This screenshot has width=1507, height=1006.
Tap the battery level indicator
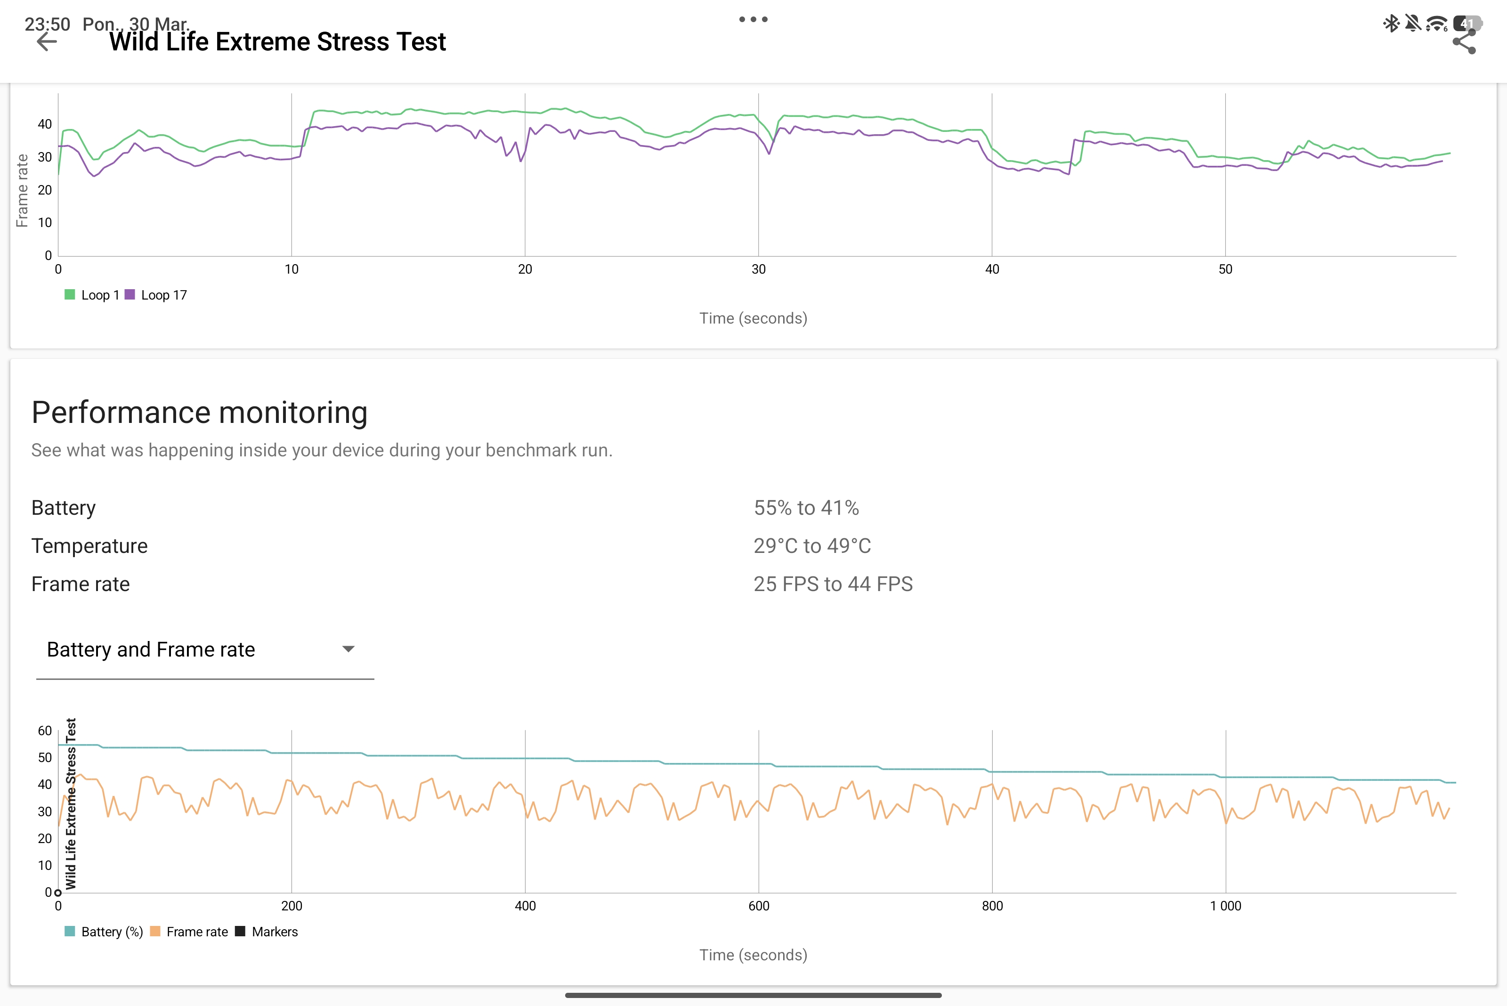[1468, 24]
